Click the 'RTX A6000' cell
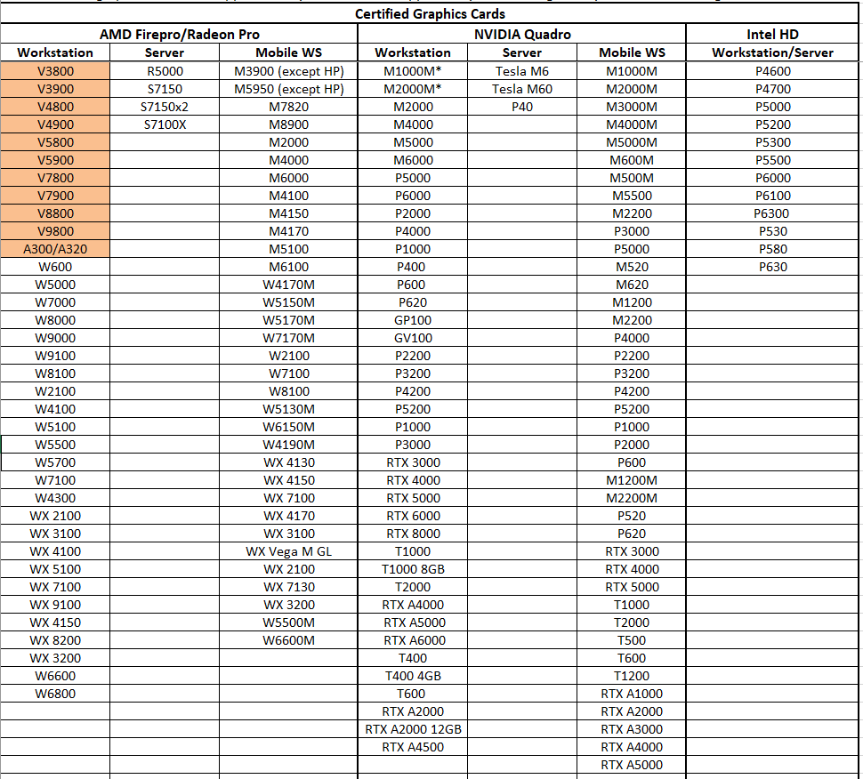Image resolution: width=863 pixels, height=779 pixels. pos(413,640)
